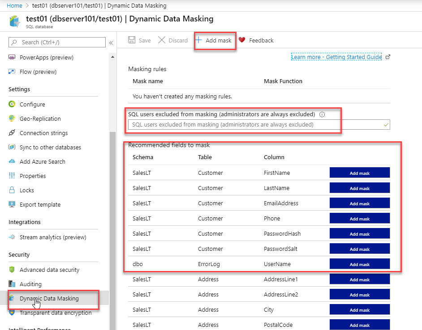The width and height of the screenshot is (422, 330).
Task: Add mask for the PasswordSalt column
Action: click(x=360, y=249)
